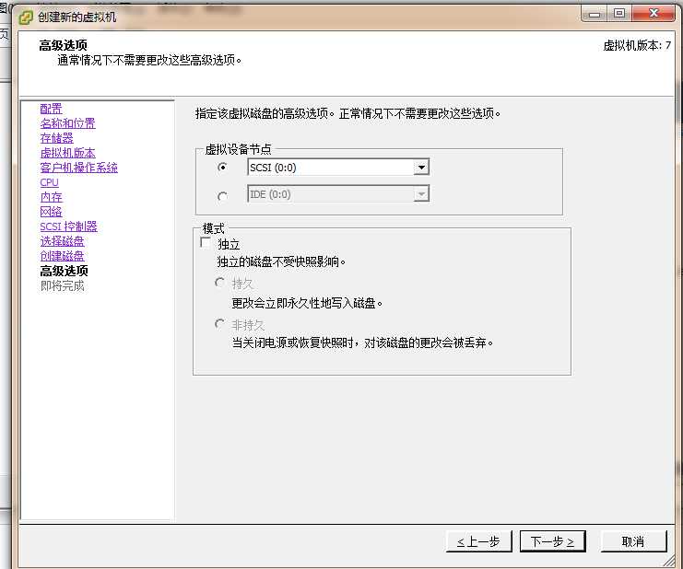This screenshot has height=569, width=683.
Task: Go to the 虚拟机版本 wizard step
Action: click(67, 153)
